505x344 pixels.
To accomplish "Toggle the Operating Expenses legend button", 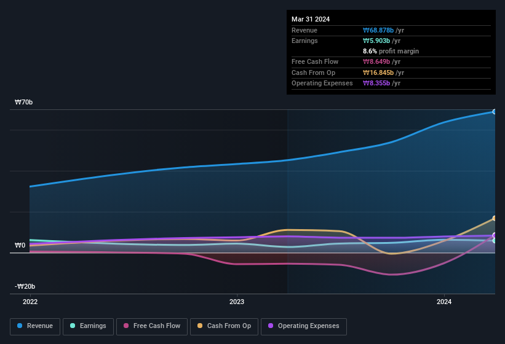I will click(x=304, y=327).
